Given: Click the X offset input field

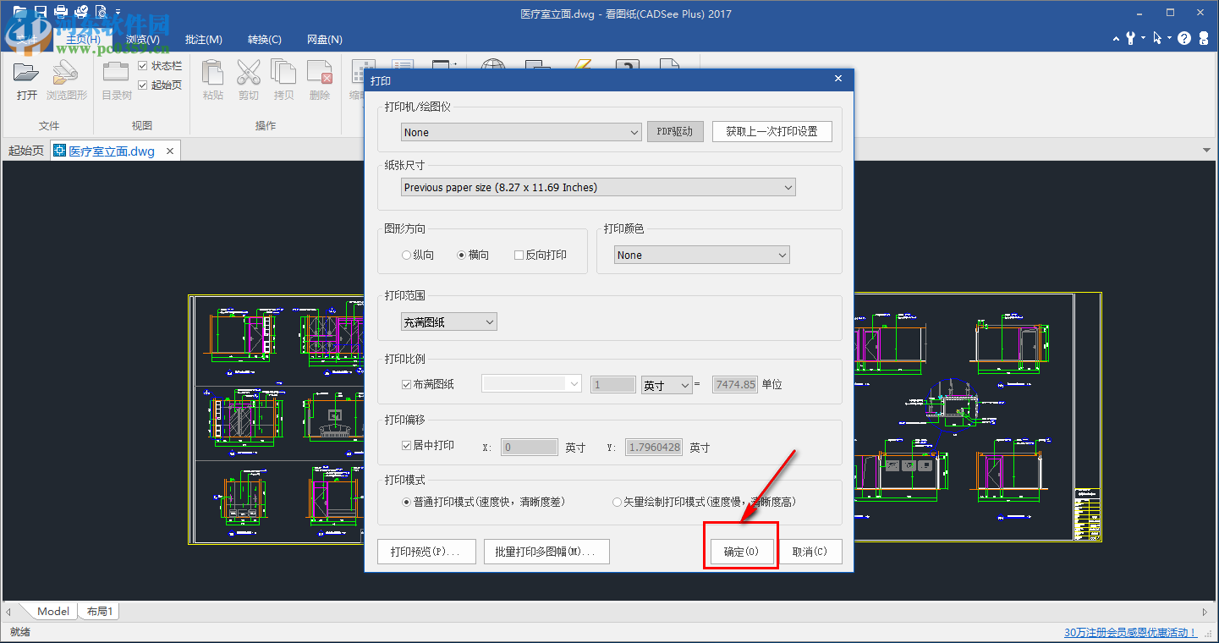Looking at the screenshot, I should coord(530,447).
